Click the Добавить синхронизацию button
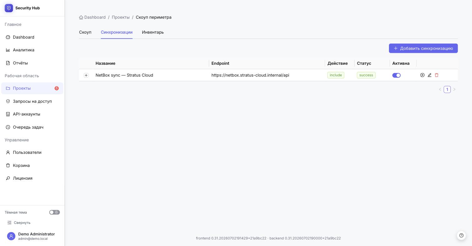 pos(423,48)
